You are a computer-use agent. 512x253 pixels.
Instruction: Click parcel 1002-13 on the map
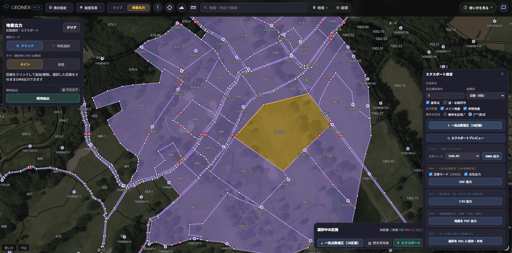coord(246,171)
